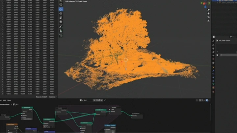Select the Rotate tool in viewport toolbar
The image size is (237, 133).
[x=61, y=13]
